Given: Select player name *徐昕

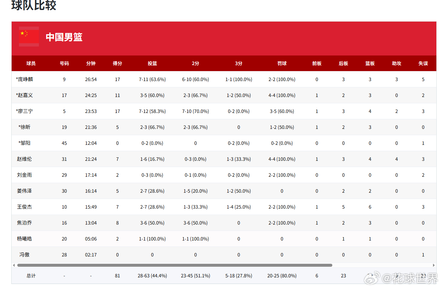Looking at the screenshot, I should [x=25, y=127].
